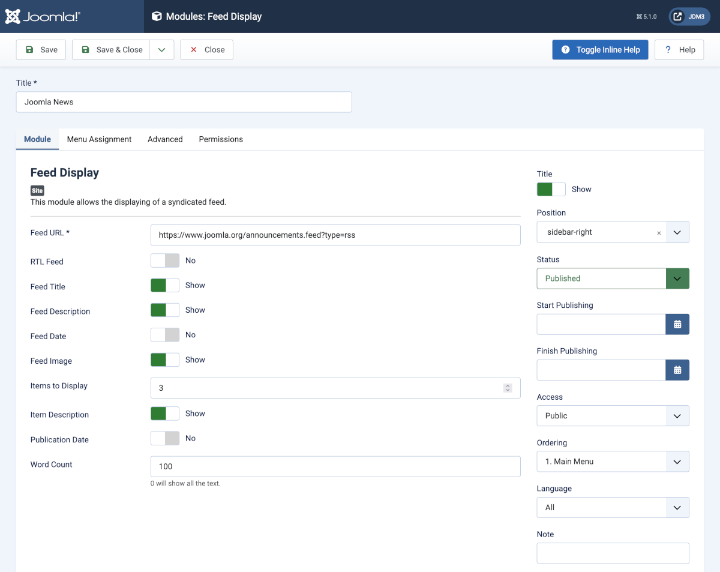
Task: Click the Toggle Inline Help button
Action: [x=600, y=50]
